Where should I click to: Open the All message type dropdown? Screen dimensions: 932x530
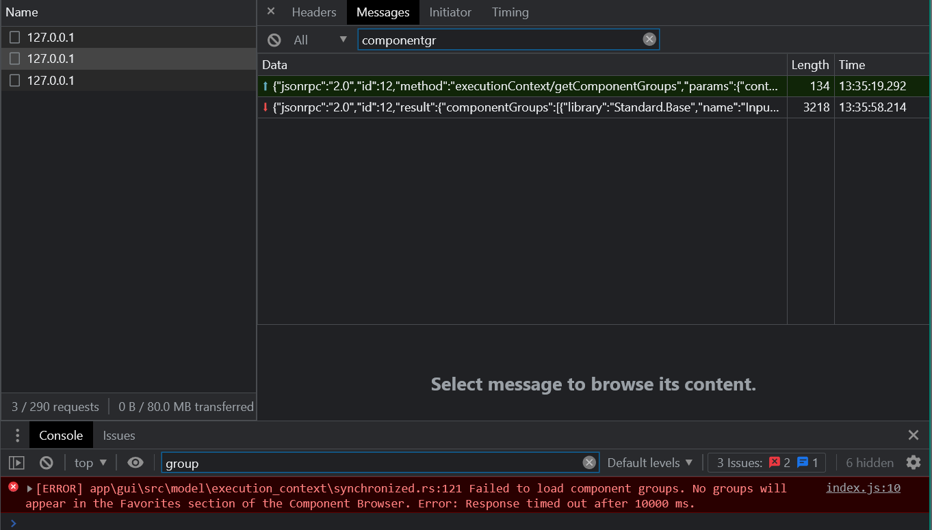tap(315, 39)
